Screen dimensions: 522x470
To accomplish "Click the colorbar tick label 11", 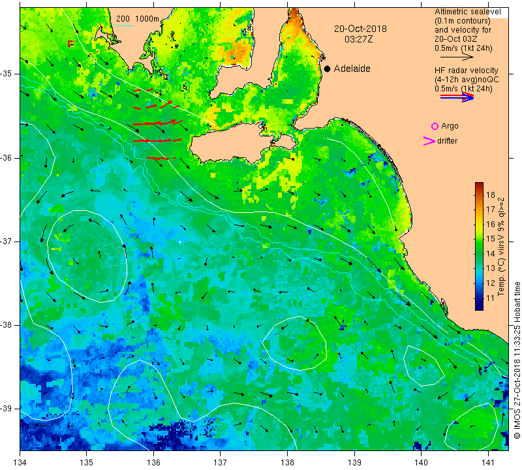I will point(491,298).
